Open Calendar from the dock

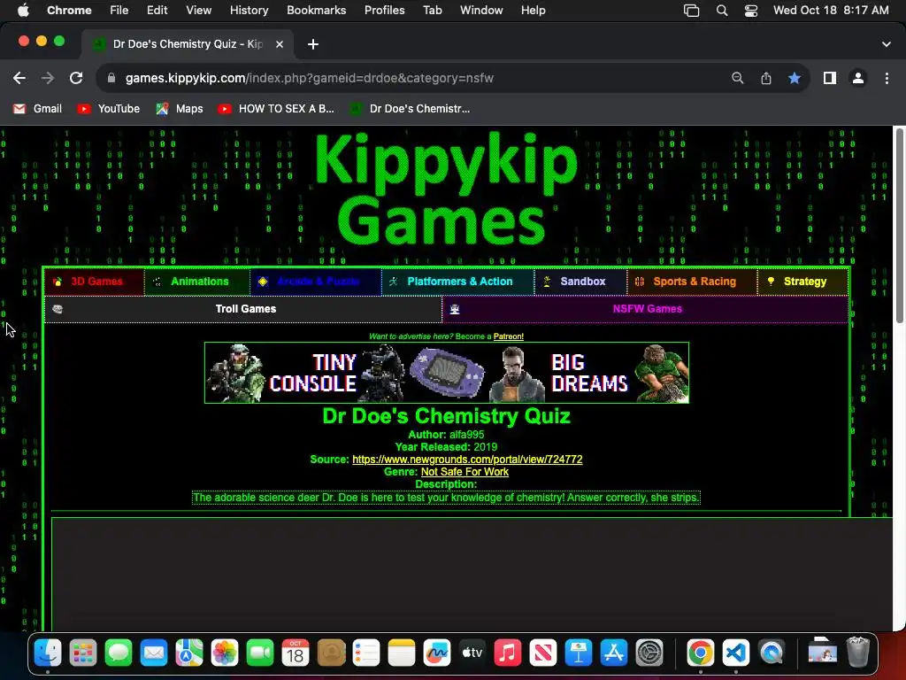coord(296,653)
